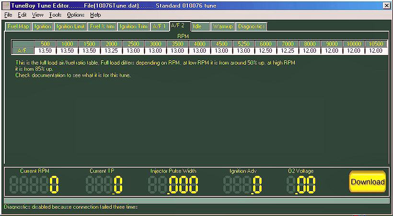This screenshot has height=216, width=393.
Task: Select the A/F 2 tab
Action: (180, 26)
